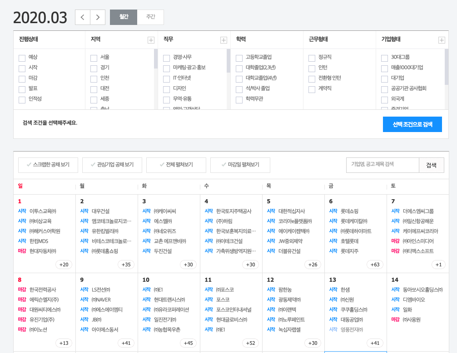Check the 마감 status checkbox
This screenshot has height=353, width=457.
pyautogui.click(x=22, y=79)
